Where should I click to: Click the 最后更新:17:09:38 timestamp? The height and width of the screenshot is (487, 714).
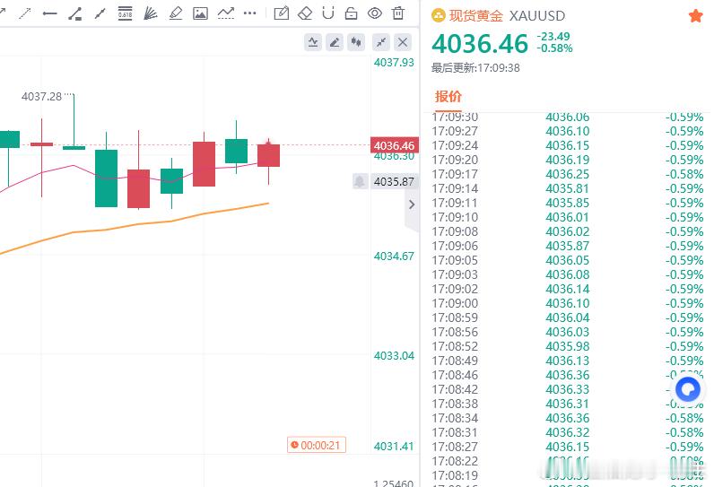coord(475,68)
